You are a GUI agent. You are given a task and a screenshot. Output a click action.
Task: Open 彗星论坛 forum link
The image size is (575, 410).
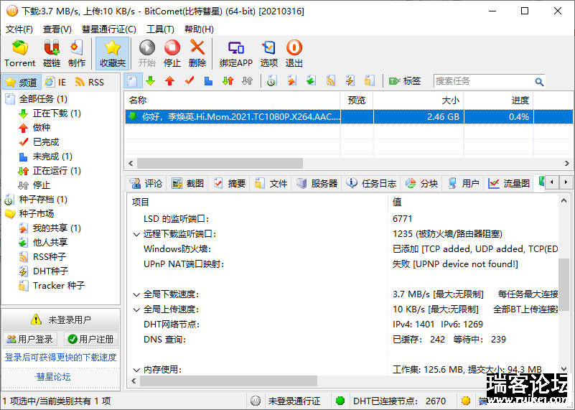point(54,377)
